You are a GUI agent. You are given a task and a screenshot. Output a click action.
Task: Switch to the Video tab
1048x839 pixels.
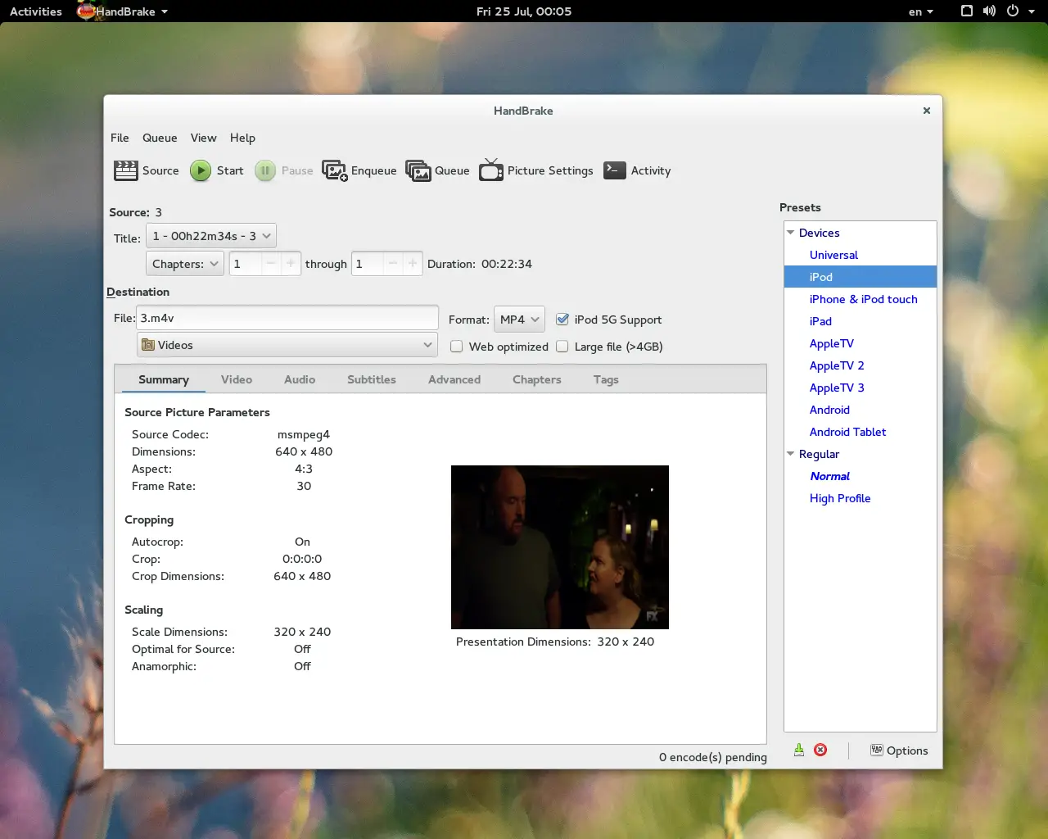[x=237, y=379]
